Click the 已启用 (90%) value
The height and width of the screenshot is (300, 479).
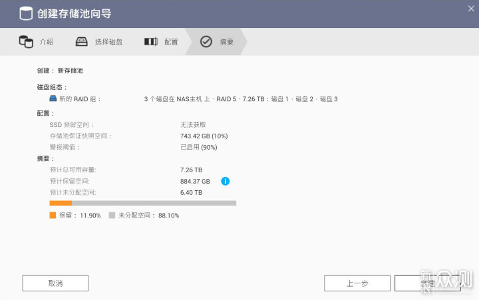click(x=198, y=147)
